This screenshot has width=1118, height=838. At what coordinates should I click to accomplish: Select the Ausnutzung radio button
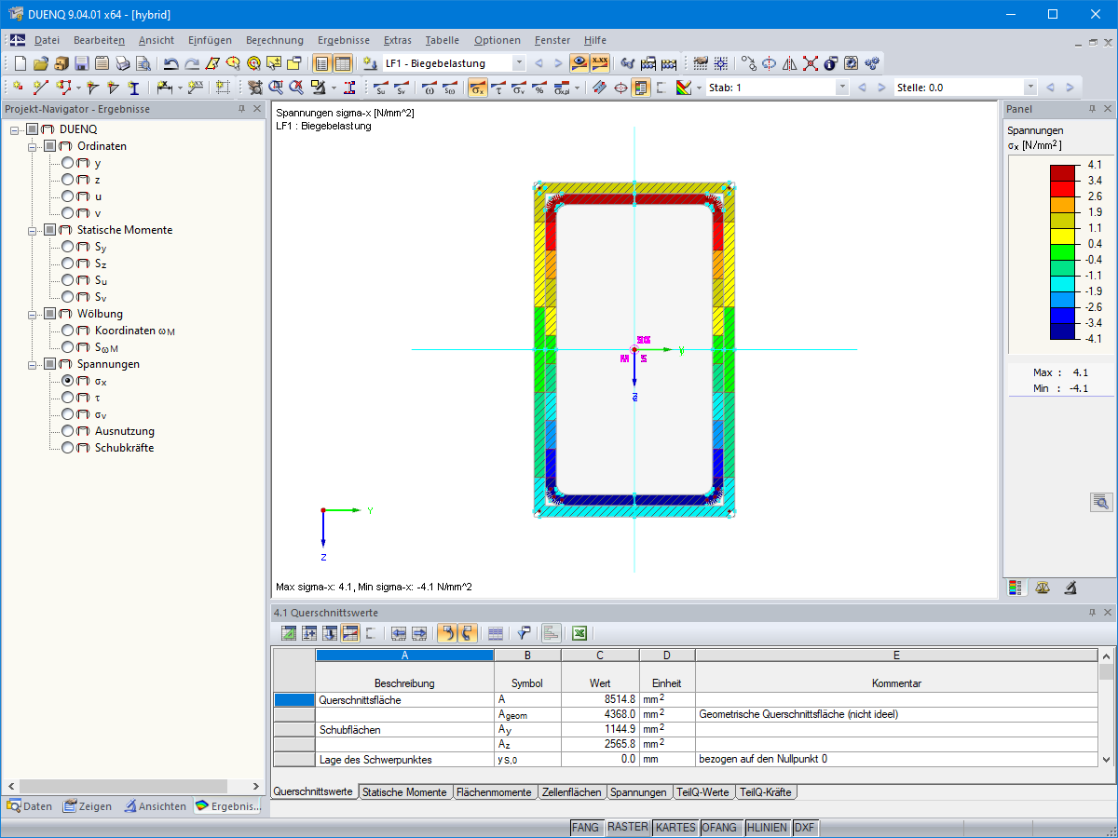68,431
